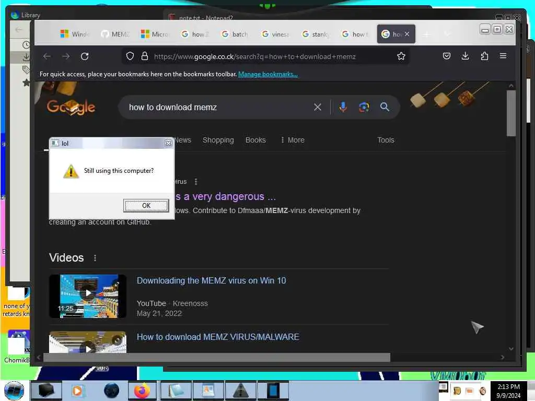Open the Firefox downloads panel

click(465, 56)
